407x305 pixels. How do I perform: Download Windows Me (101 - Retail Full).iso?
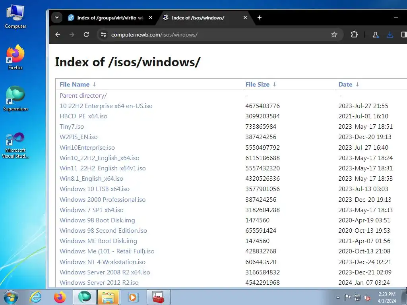coord(107,251)
